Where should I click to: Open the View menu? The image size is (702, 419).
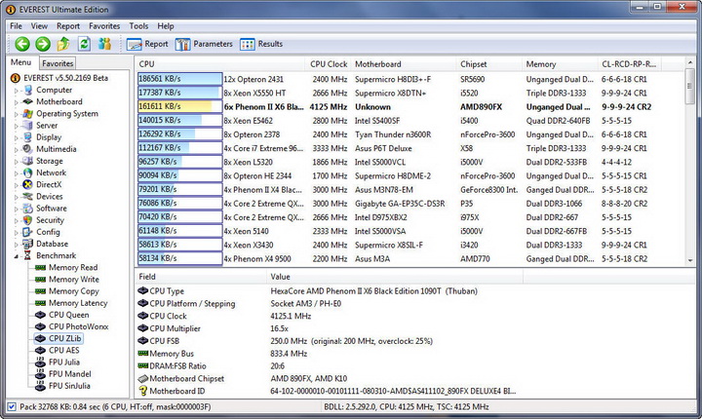39,26
